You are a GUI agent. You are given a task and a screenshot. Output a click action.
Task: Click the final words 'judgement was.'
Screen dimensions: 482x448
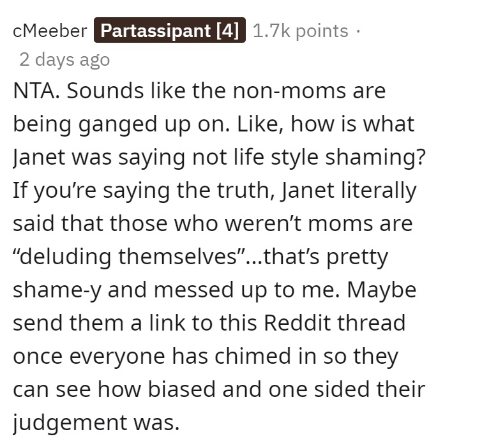pos(96,422)
